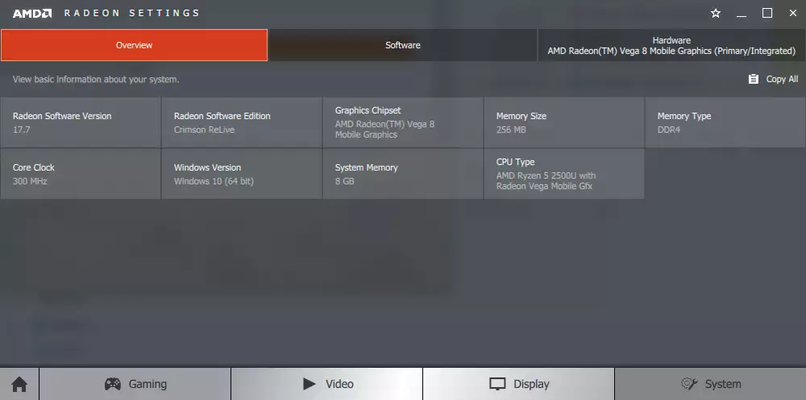Click the Video label in bottom bar

pyautogui.click(x=339, y=384)
